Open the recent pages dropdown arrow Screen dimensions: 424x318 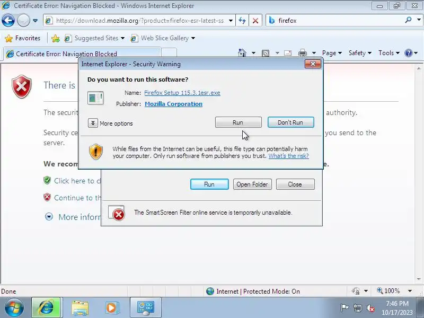click(x=35, y=21)
